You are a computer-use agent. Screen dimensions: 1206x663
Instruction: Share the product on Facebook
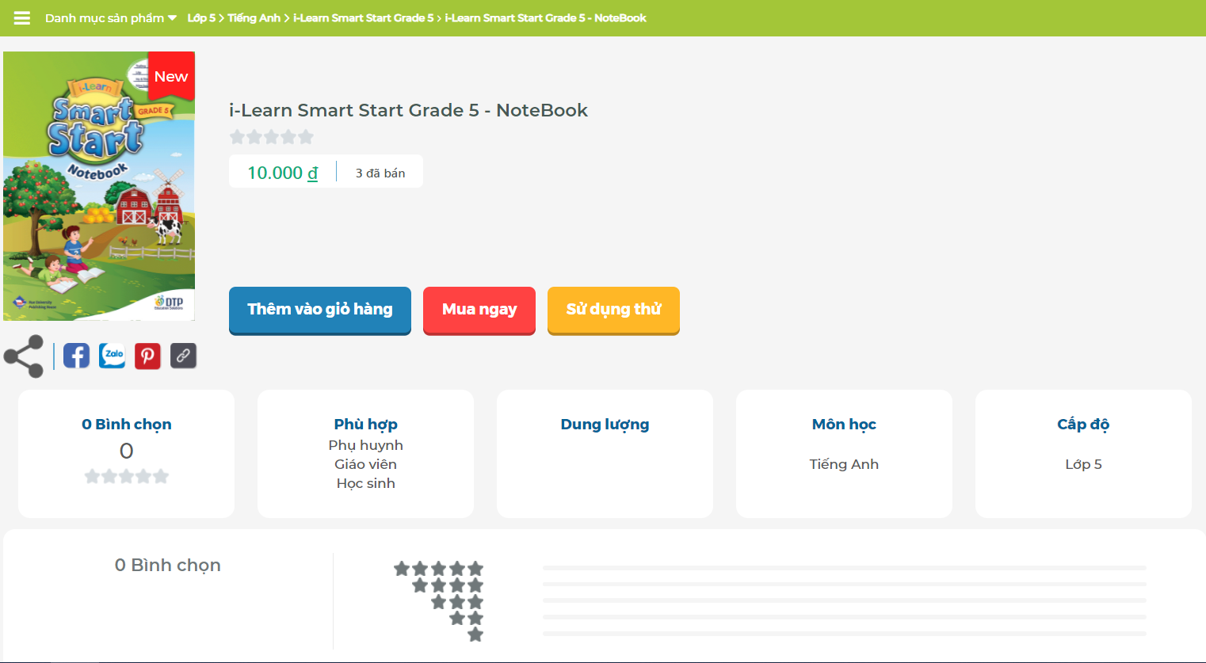(76, 356)
